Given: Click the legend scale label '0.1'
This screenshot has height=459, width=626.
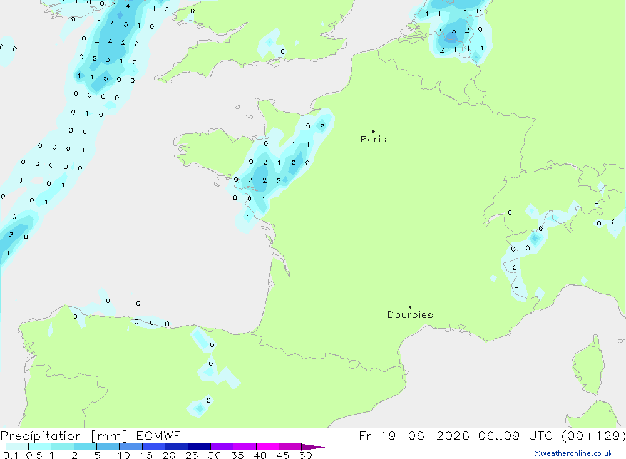Looking at the screenshot, I should click(x=11, y=455).
